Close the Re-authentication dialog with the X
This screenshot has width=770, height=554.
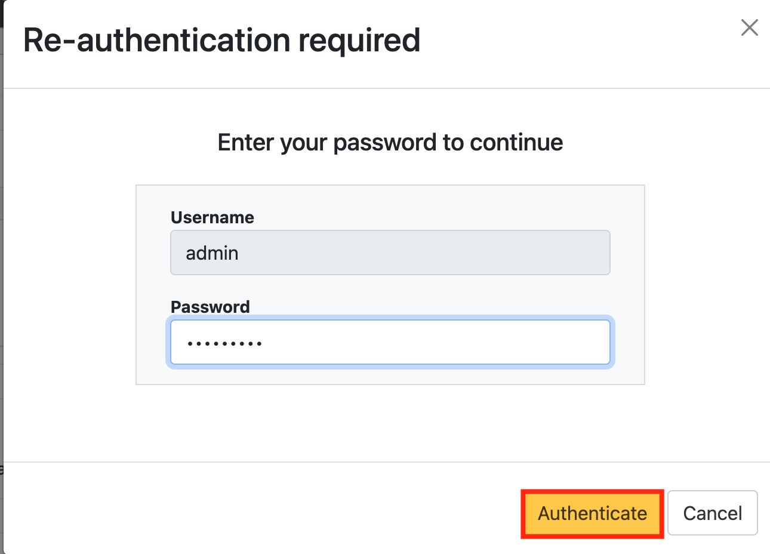[749, 27]
